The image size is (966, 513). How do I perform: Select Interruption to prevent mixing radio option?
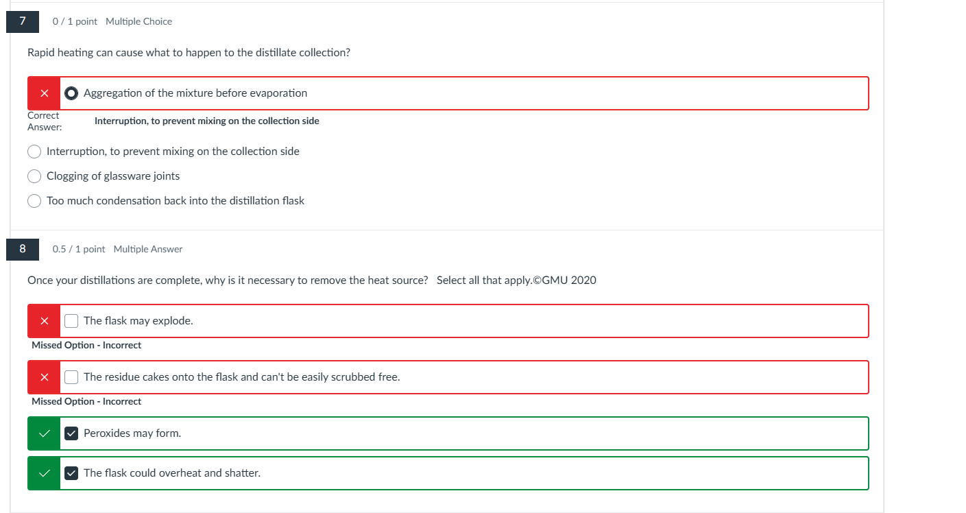(34, 152)
